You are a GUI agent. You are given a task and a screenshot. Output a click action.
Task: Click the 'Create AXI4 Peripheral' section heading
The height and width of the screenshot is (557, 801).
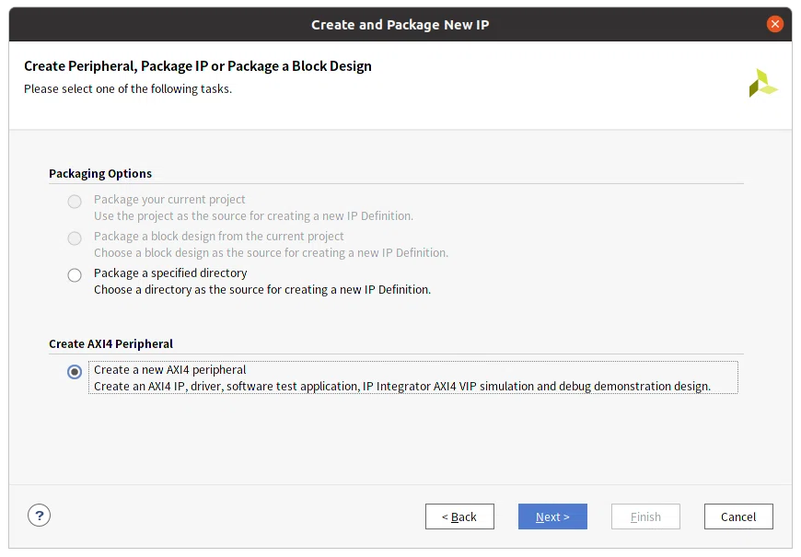tap(110, 344)
